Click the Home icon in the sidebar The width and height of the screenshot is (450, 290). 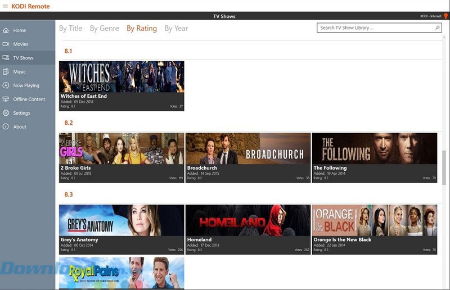tap(6, 30)
